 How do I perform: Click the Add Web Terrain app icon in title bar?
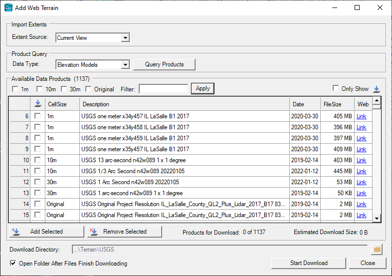pos(8,7)
